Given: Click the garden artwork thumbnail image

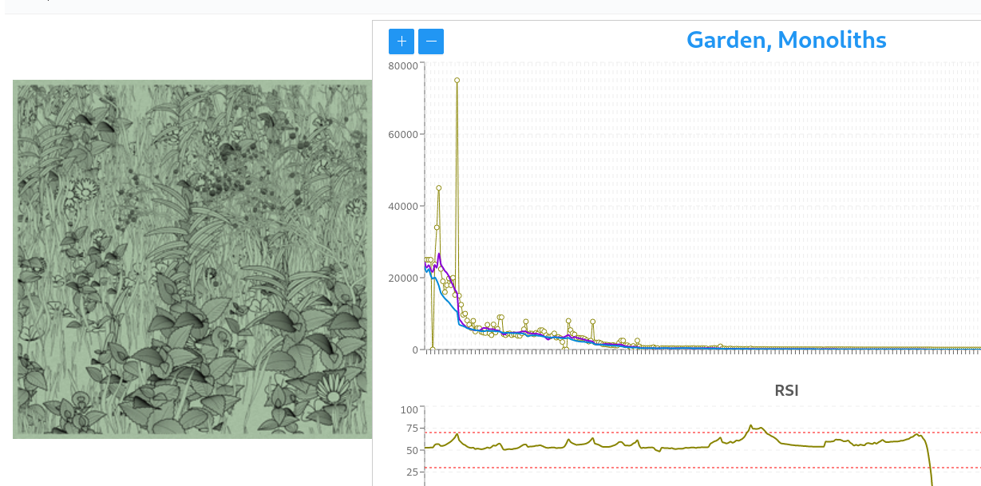Looking at the screenshot, I should pyautogui.click(x=192, y=259).
